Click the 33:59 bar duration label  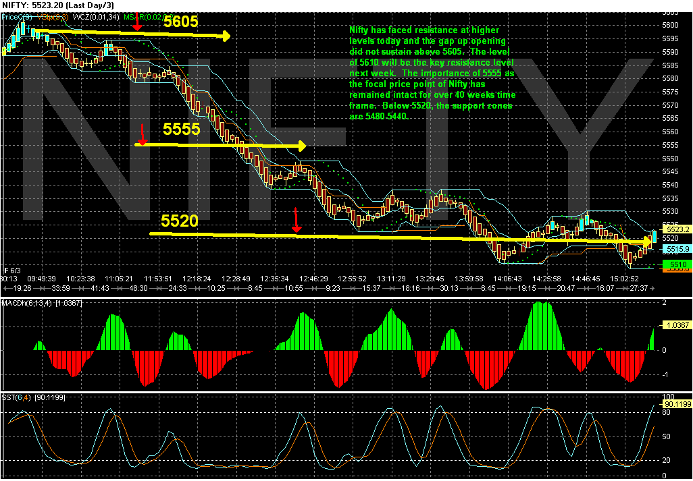61,287
